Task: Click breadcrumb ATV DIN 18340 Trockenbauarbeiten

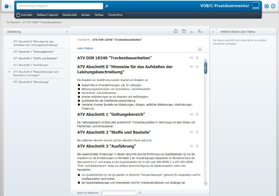Action: [x=43, y=22]
